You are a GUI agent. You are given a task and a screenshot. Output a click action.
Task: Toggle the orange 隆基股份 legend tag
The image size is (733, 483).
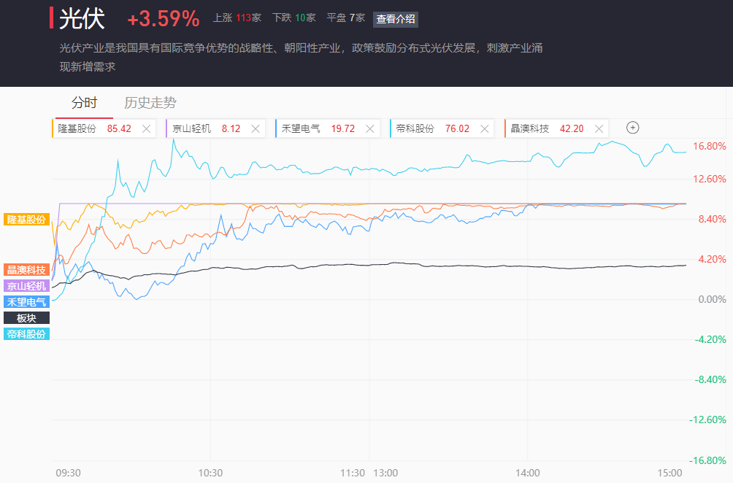[26, 220]
